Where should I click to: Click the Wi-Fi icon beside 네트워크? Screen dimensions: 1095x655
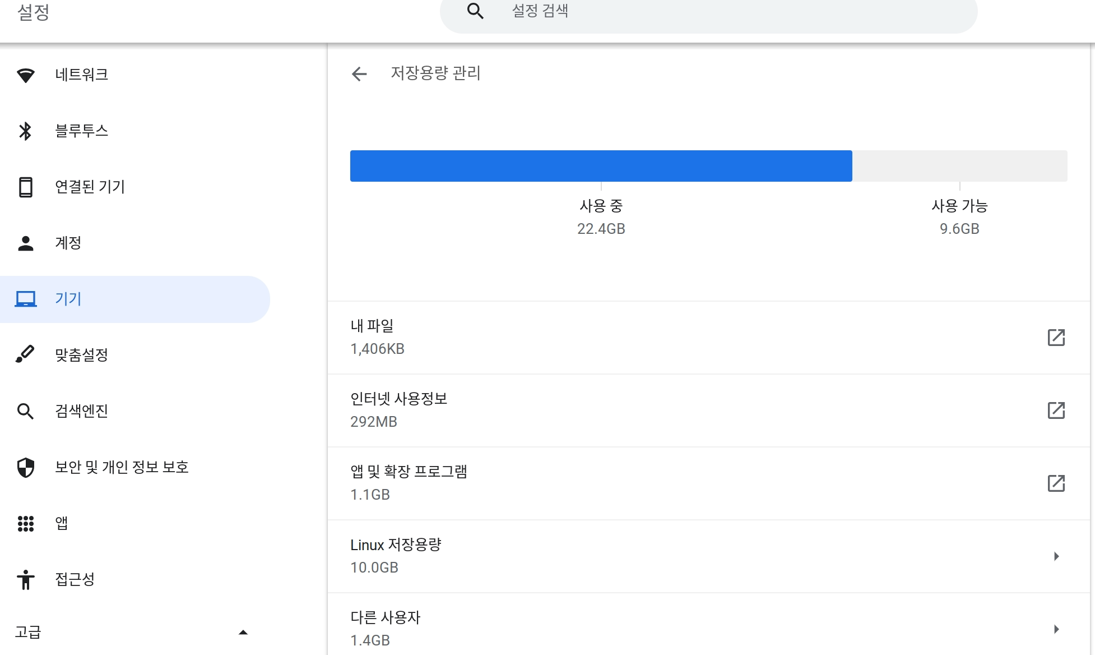(26, 75)
